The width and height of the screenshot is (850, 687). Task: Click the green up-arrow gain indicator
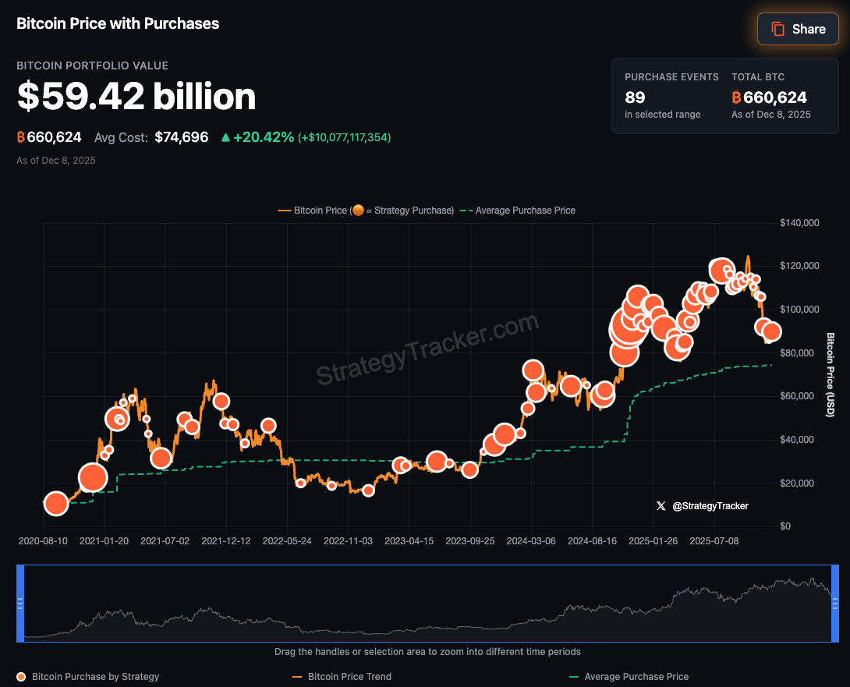pyautogui.click(x=228, y=136)
